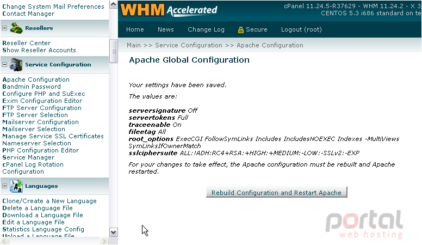Click 'Your settings have been saved' message
Screen dimensions: 422x245
(177, 85)
